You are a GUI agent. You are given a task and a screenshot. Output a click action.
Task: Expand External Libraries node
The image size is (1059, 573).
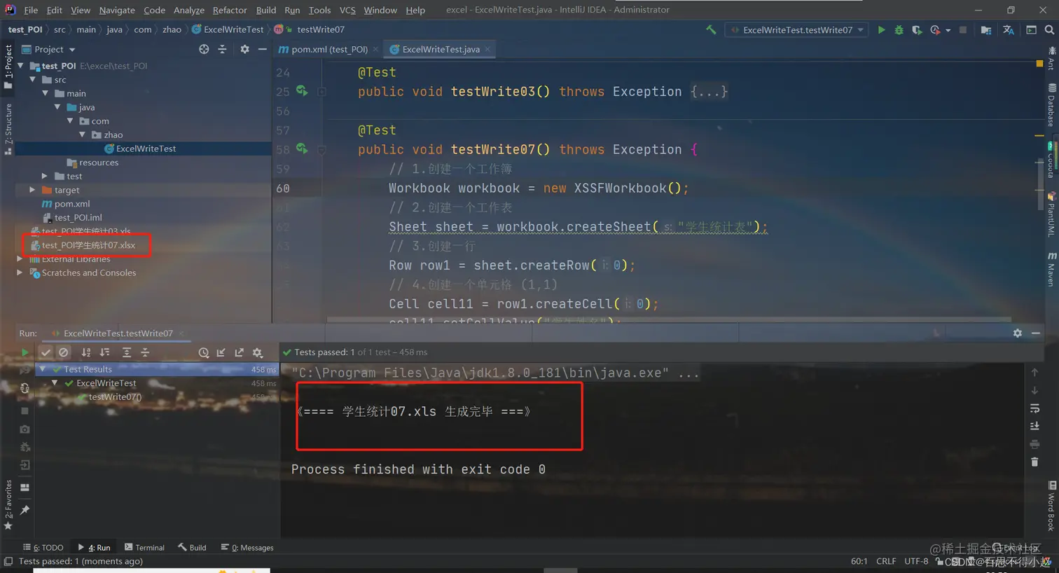[20, 259]
